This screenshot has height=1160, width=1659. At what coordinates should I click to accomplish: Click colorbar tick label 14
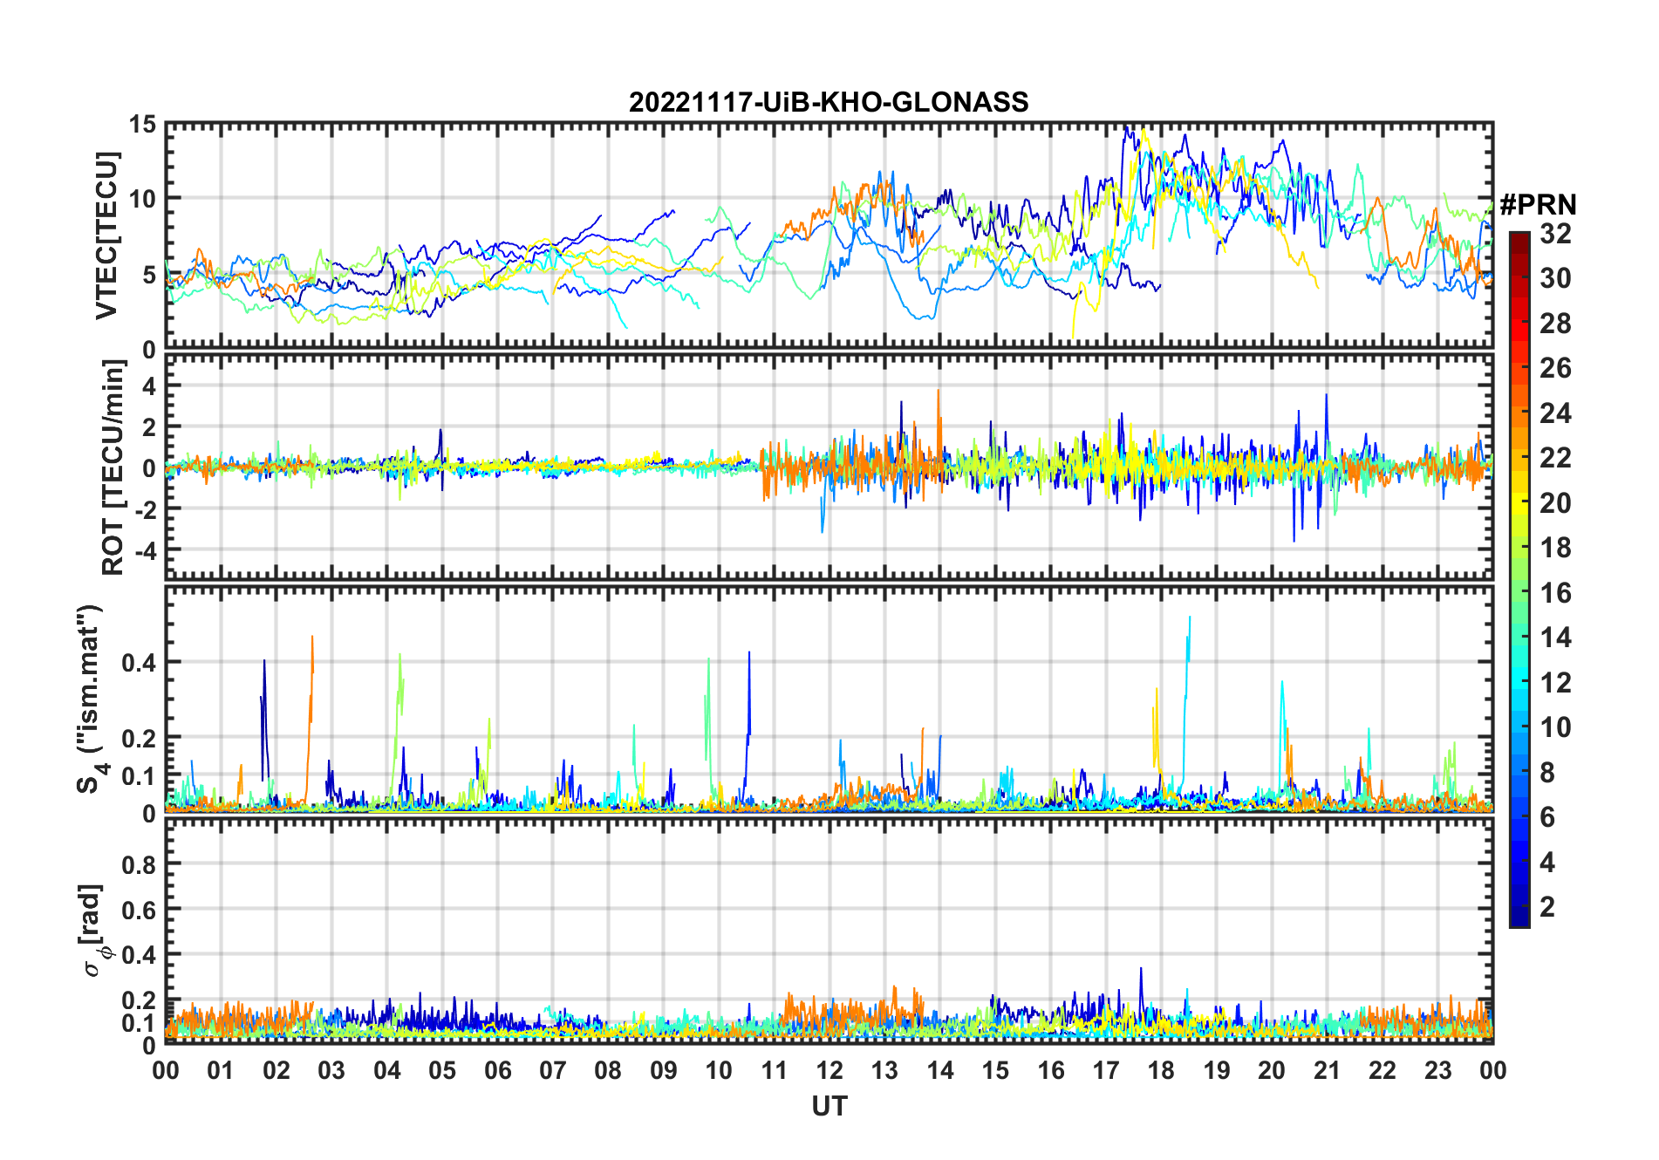(x=1555, y=638)
